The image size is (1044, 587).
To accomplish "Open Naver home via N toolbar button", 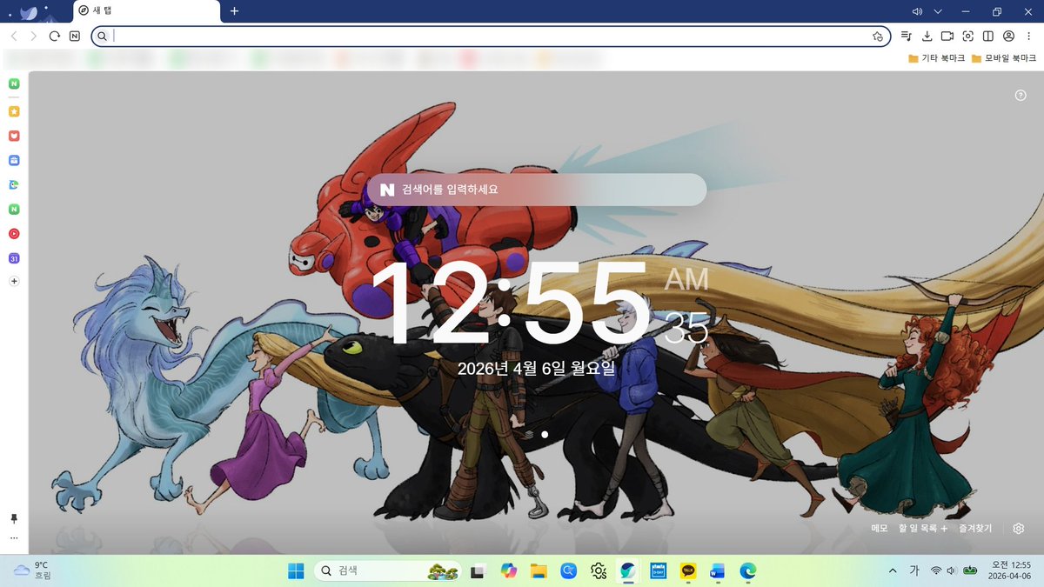I will (75, 36).
